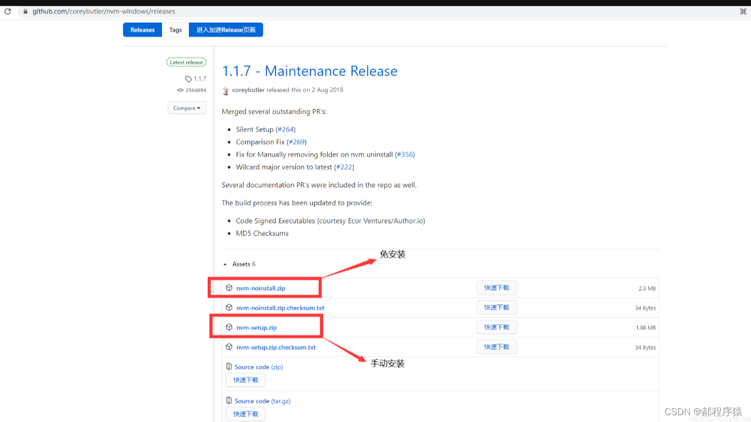Image resolution: width=751 pixels, height=422 pixels.
Task: Click file icon beside Source code (tar.gz)
Action: click(229, 401)
